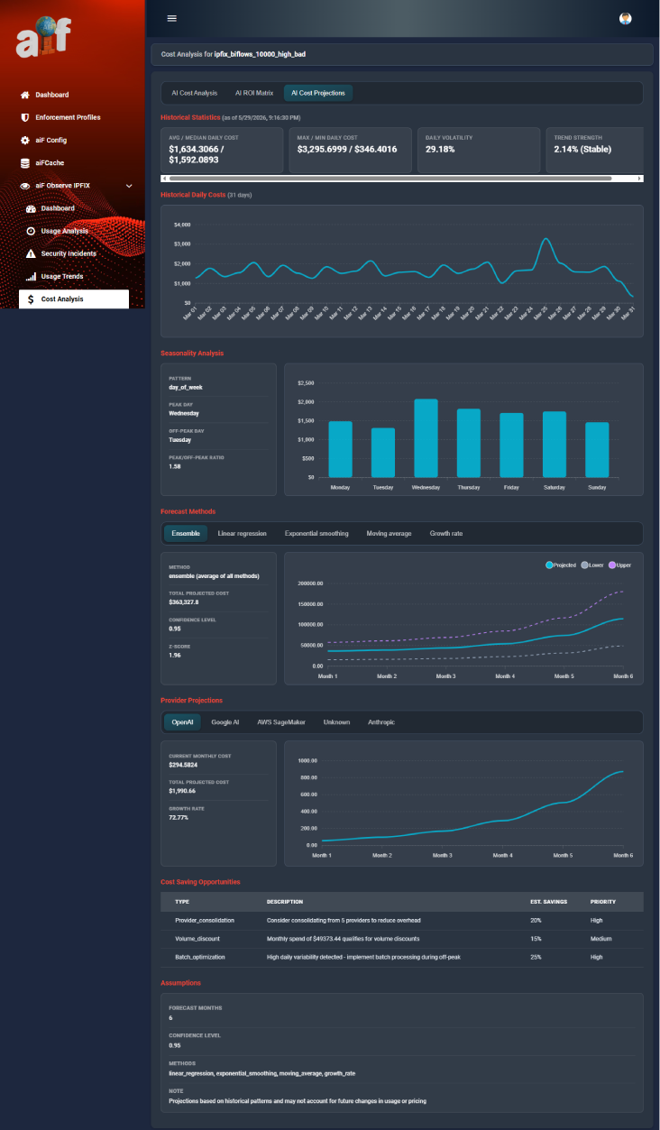Image resolution: width=660 pixels, height=1130 pixels.
Task: Click the Usage Trends bar chart icon
Action: [31, 276]
